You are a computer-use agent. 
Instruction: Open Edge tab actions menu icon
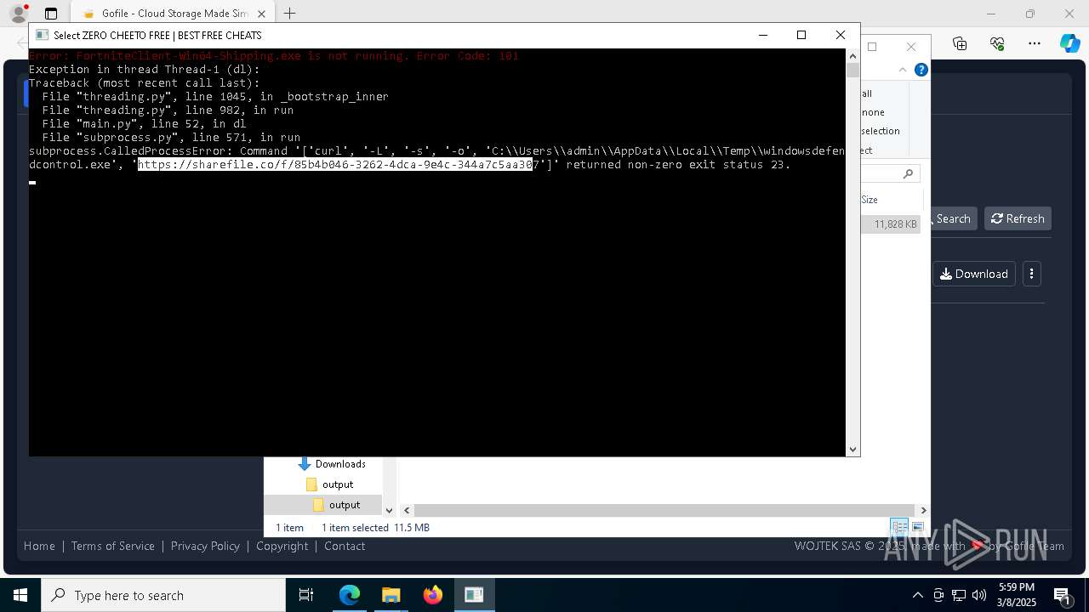pyautogui.click(x=51, y=14)
